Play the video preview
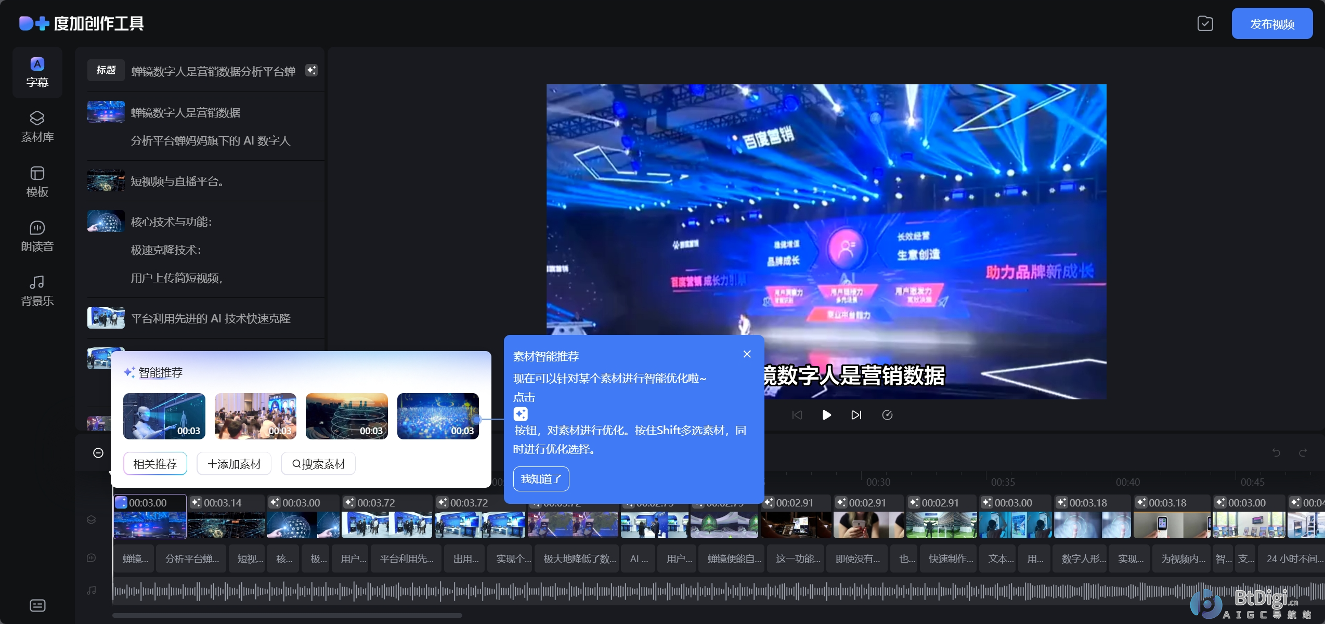 point(826,415)
